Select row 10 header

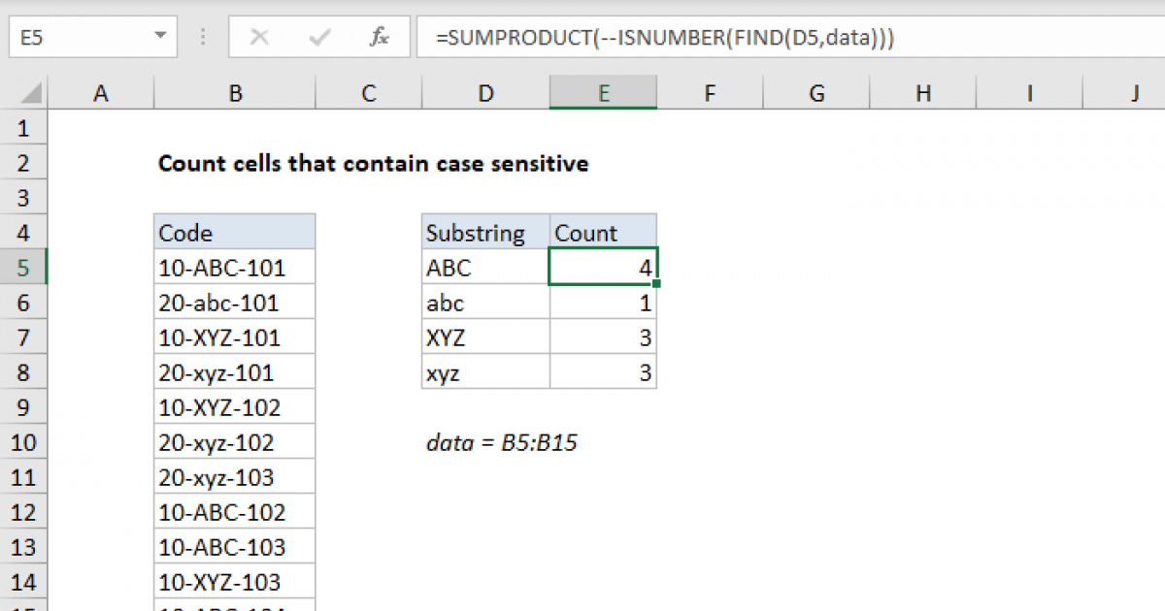pos(24,441)
